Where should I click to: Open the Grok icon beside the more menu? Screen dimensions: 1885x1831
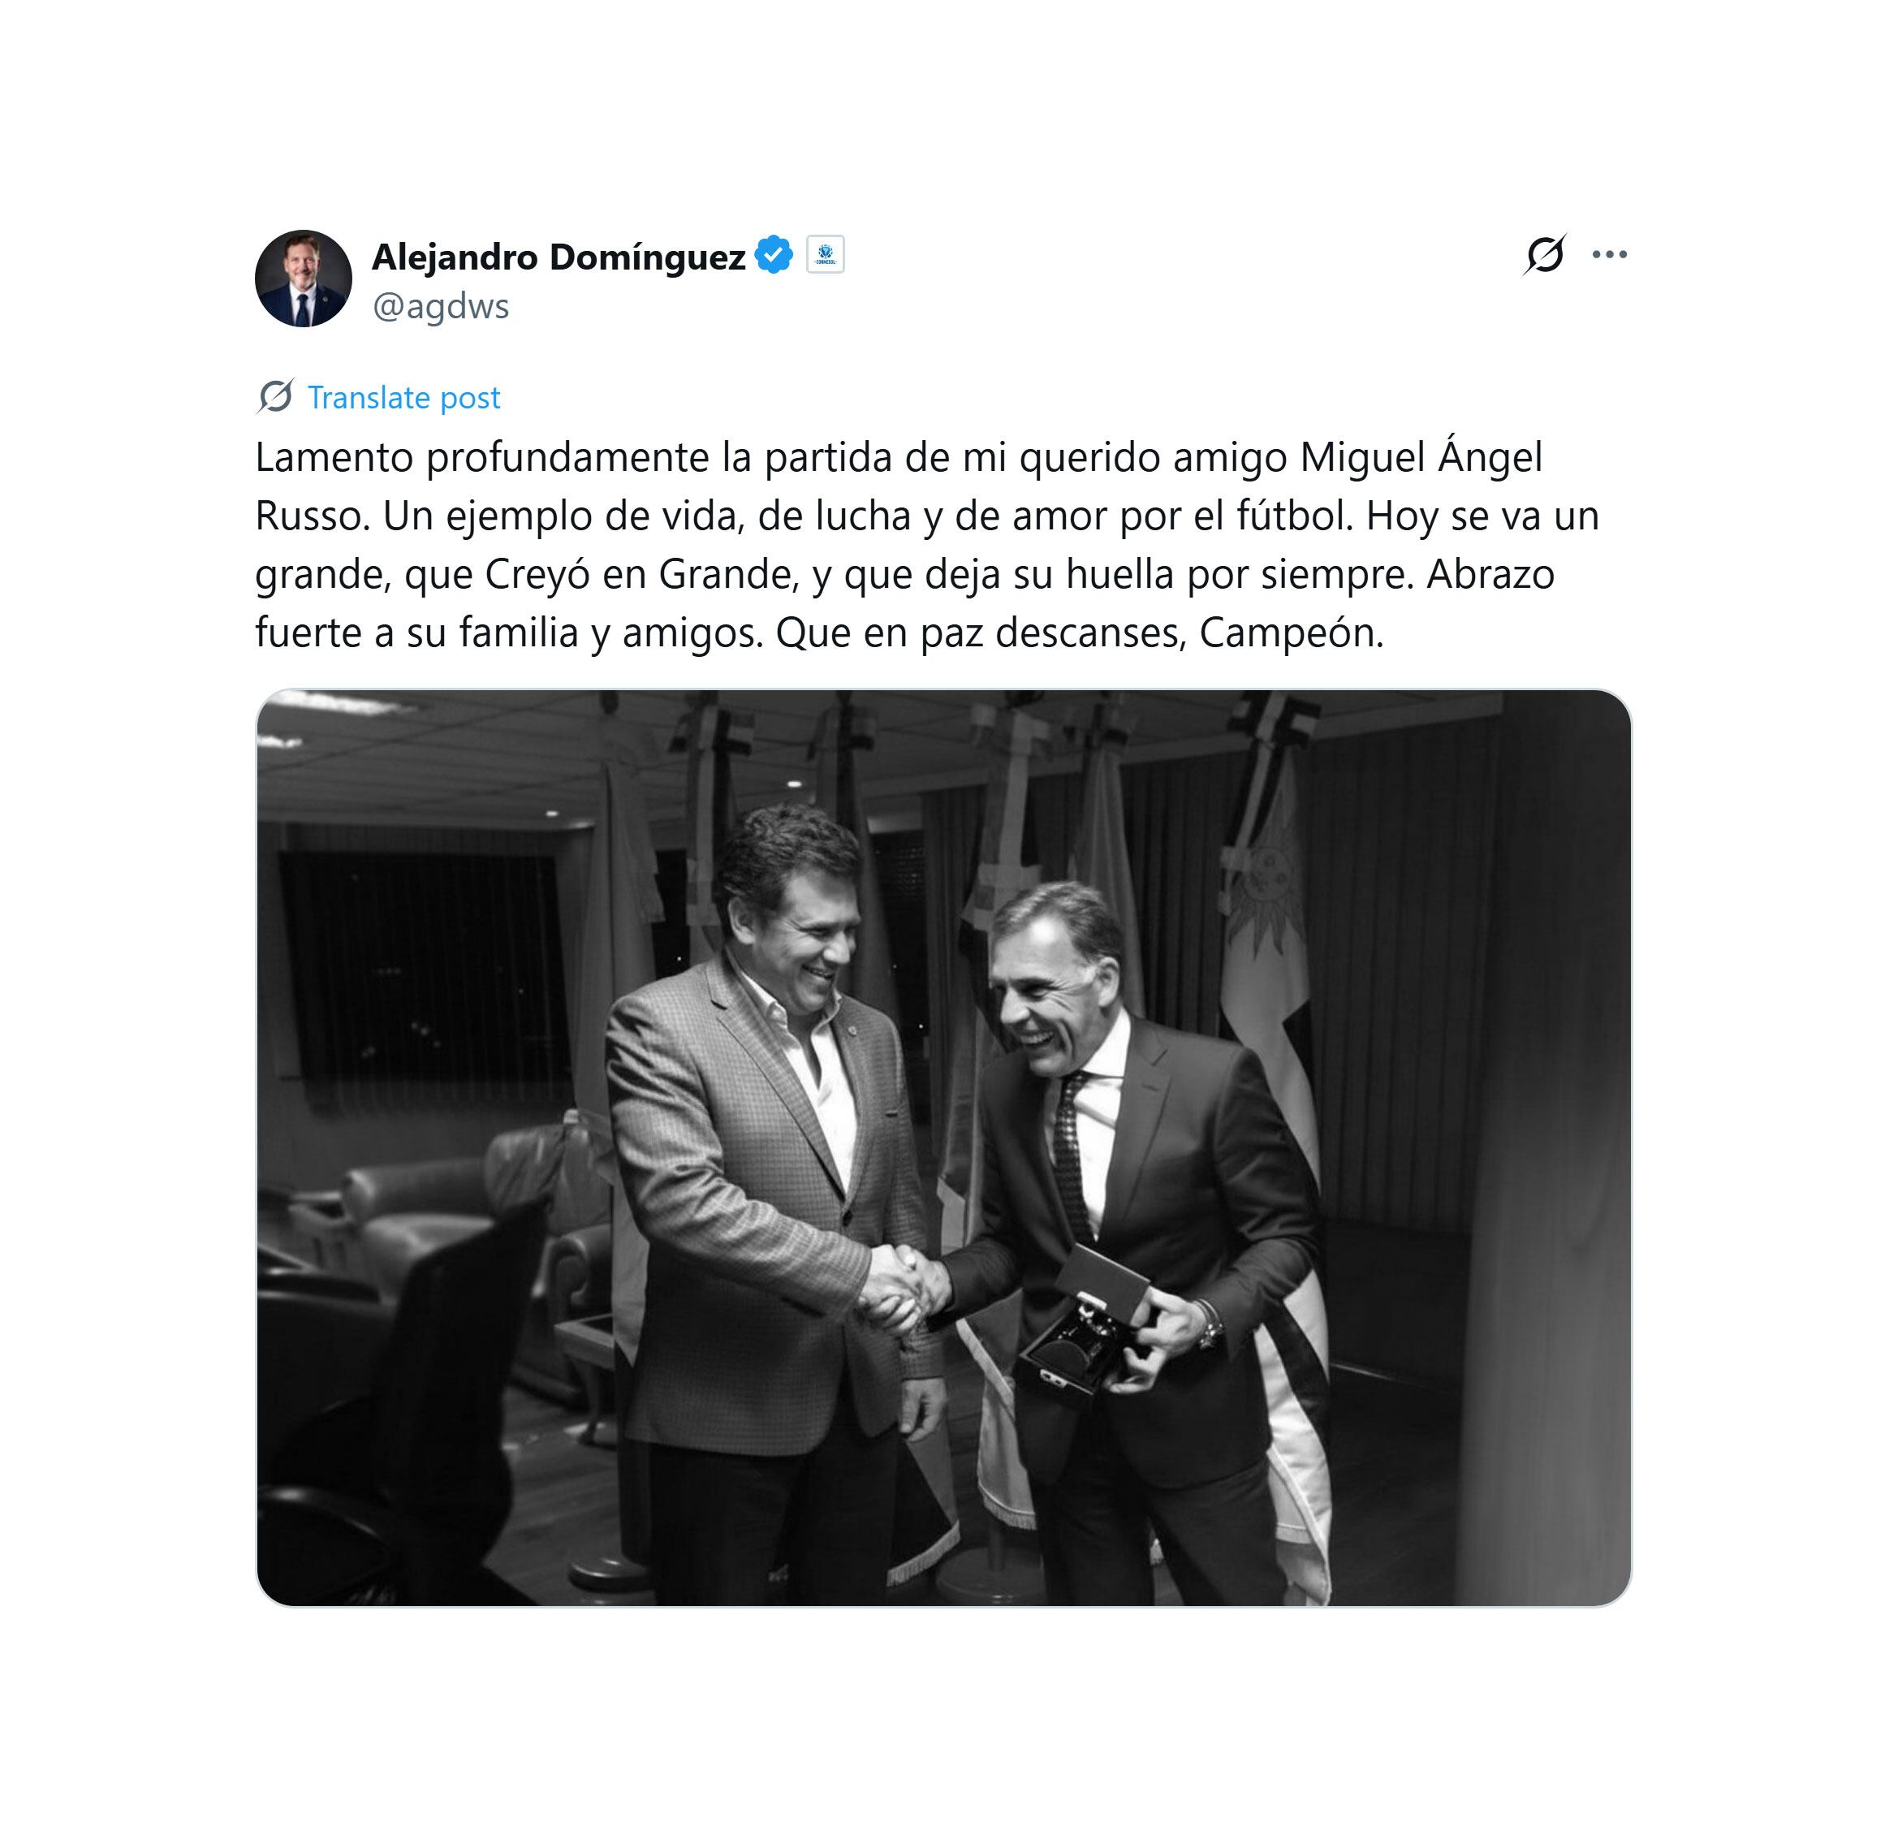click(x=1545, y=255)
